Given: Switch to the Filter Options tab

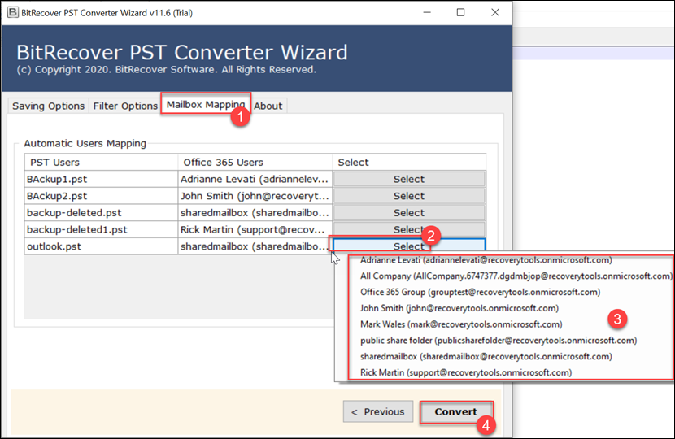Looking at the screenshot, I should (x=125, y=106).
